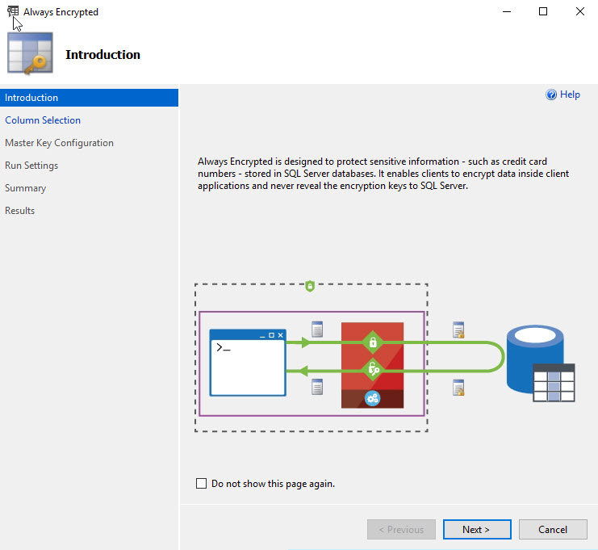Enable Do not show this page again checkbox

[202, 483]
